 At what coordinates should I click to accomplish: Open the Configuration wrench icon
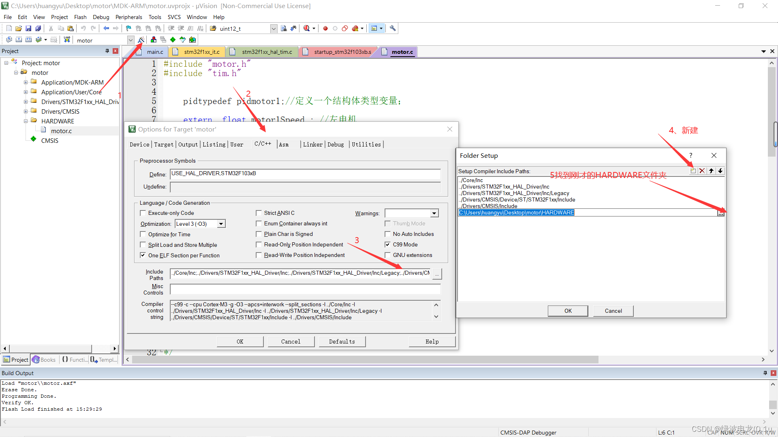point(392,28)
